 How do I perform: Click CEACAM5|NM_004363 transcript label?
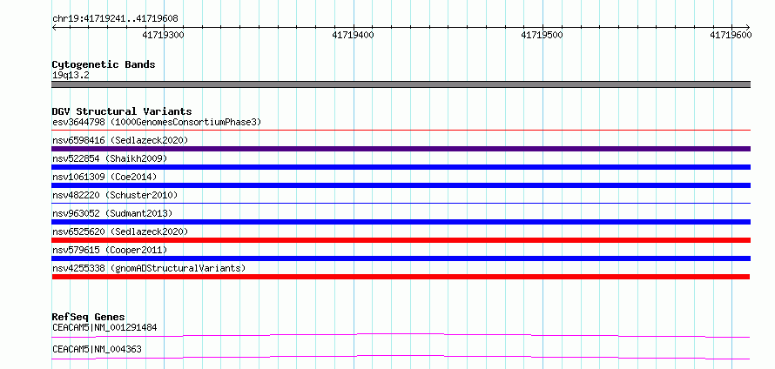click(97, 349)
